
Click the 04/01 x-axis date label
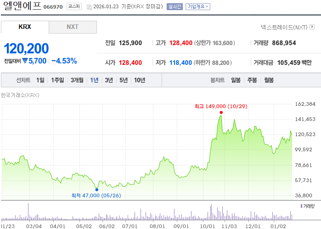[58, 226]
